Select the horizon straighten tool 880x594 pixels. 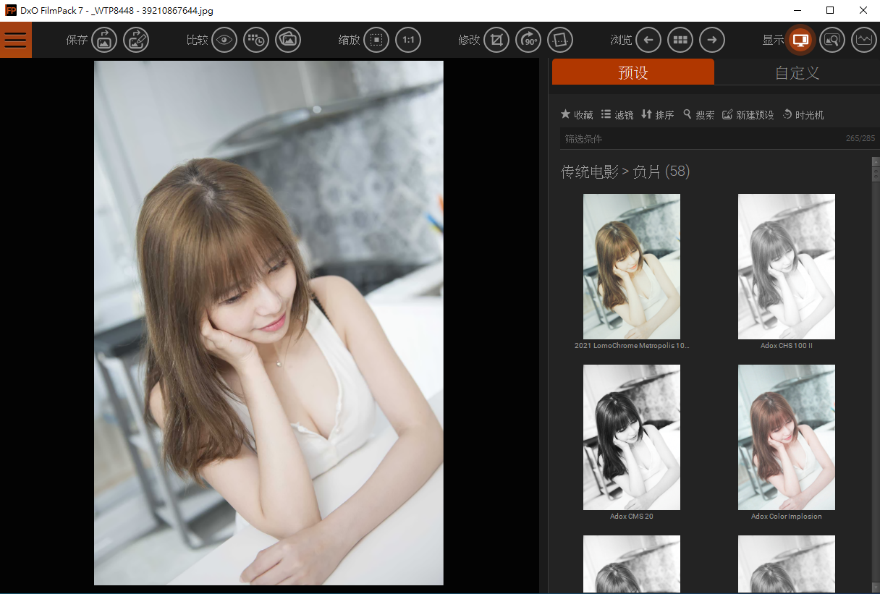[560, 40]
